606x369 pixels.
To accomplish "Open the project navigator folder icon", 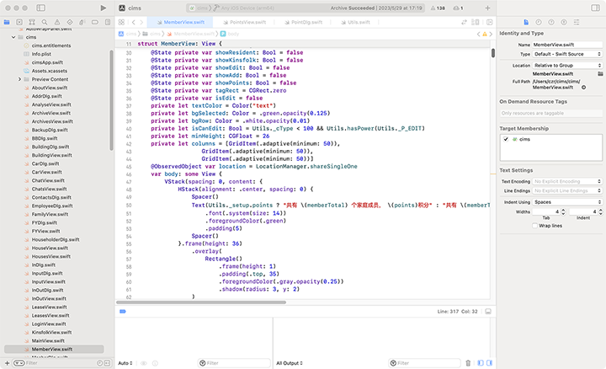I will point(7,22).
